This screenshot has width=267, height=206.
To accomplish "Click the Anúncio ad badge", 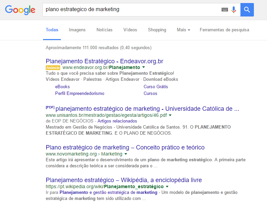I will pos(53,68).
